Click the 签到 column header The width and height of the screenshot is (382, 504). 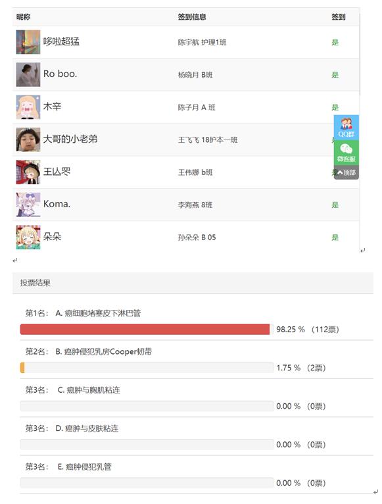pyautogui.click(x=339, y=16)
